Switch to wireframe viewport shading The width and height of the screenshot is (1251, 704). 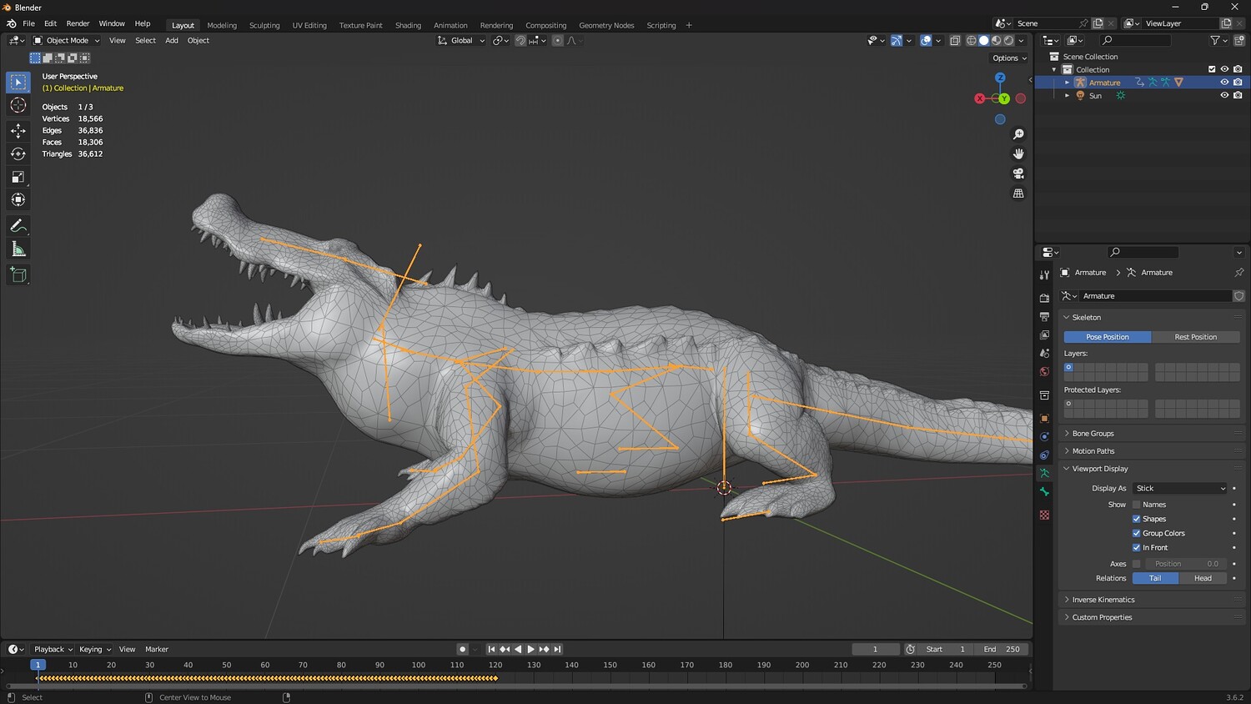pyautogui.click(x=971, y=40)
